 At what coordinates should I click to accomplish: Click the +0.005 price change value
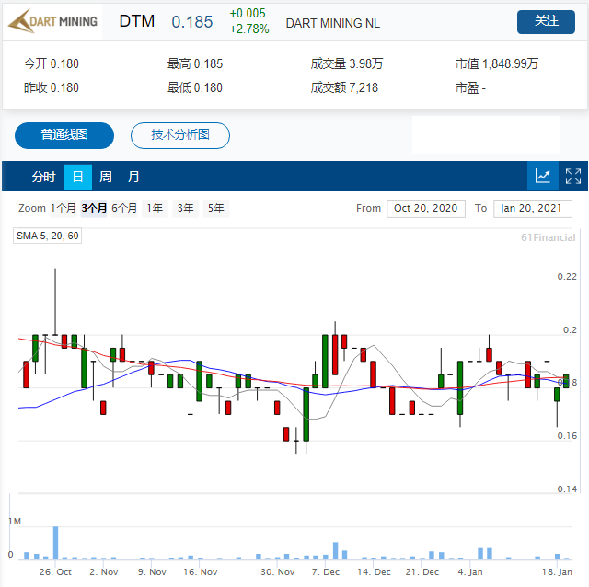click(x=248, y=13)
